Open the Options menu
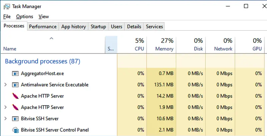Image resolution: width=267 pixels, height=136 pixels. pyautogui.click(x=25, y=16)
